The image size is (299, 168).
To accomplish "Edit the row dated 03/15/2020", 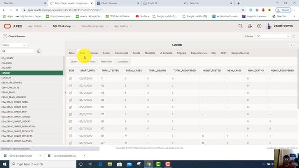I will (x=71, y=114).
